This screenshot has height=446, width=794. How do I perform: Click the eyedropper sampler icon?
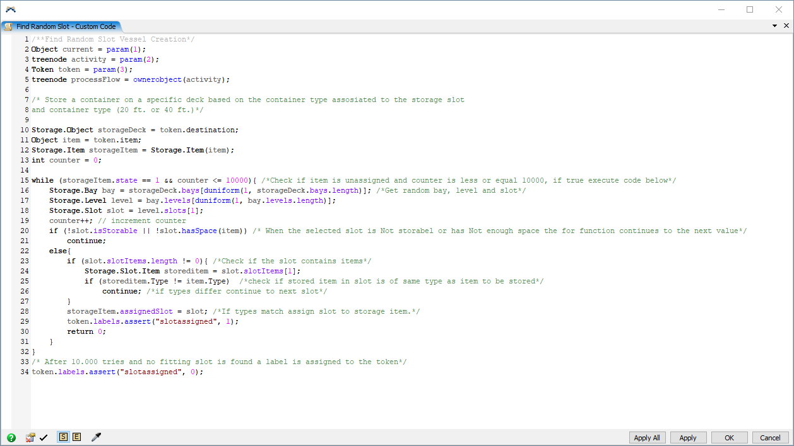96,437
